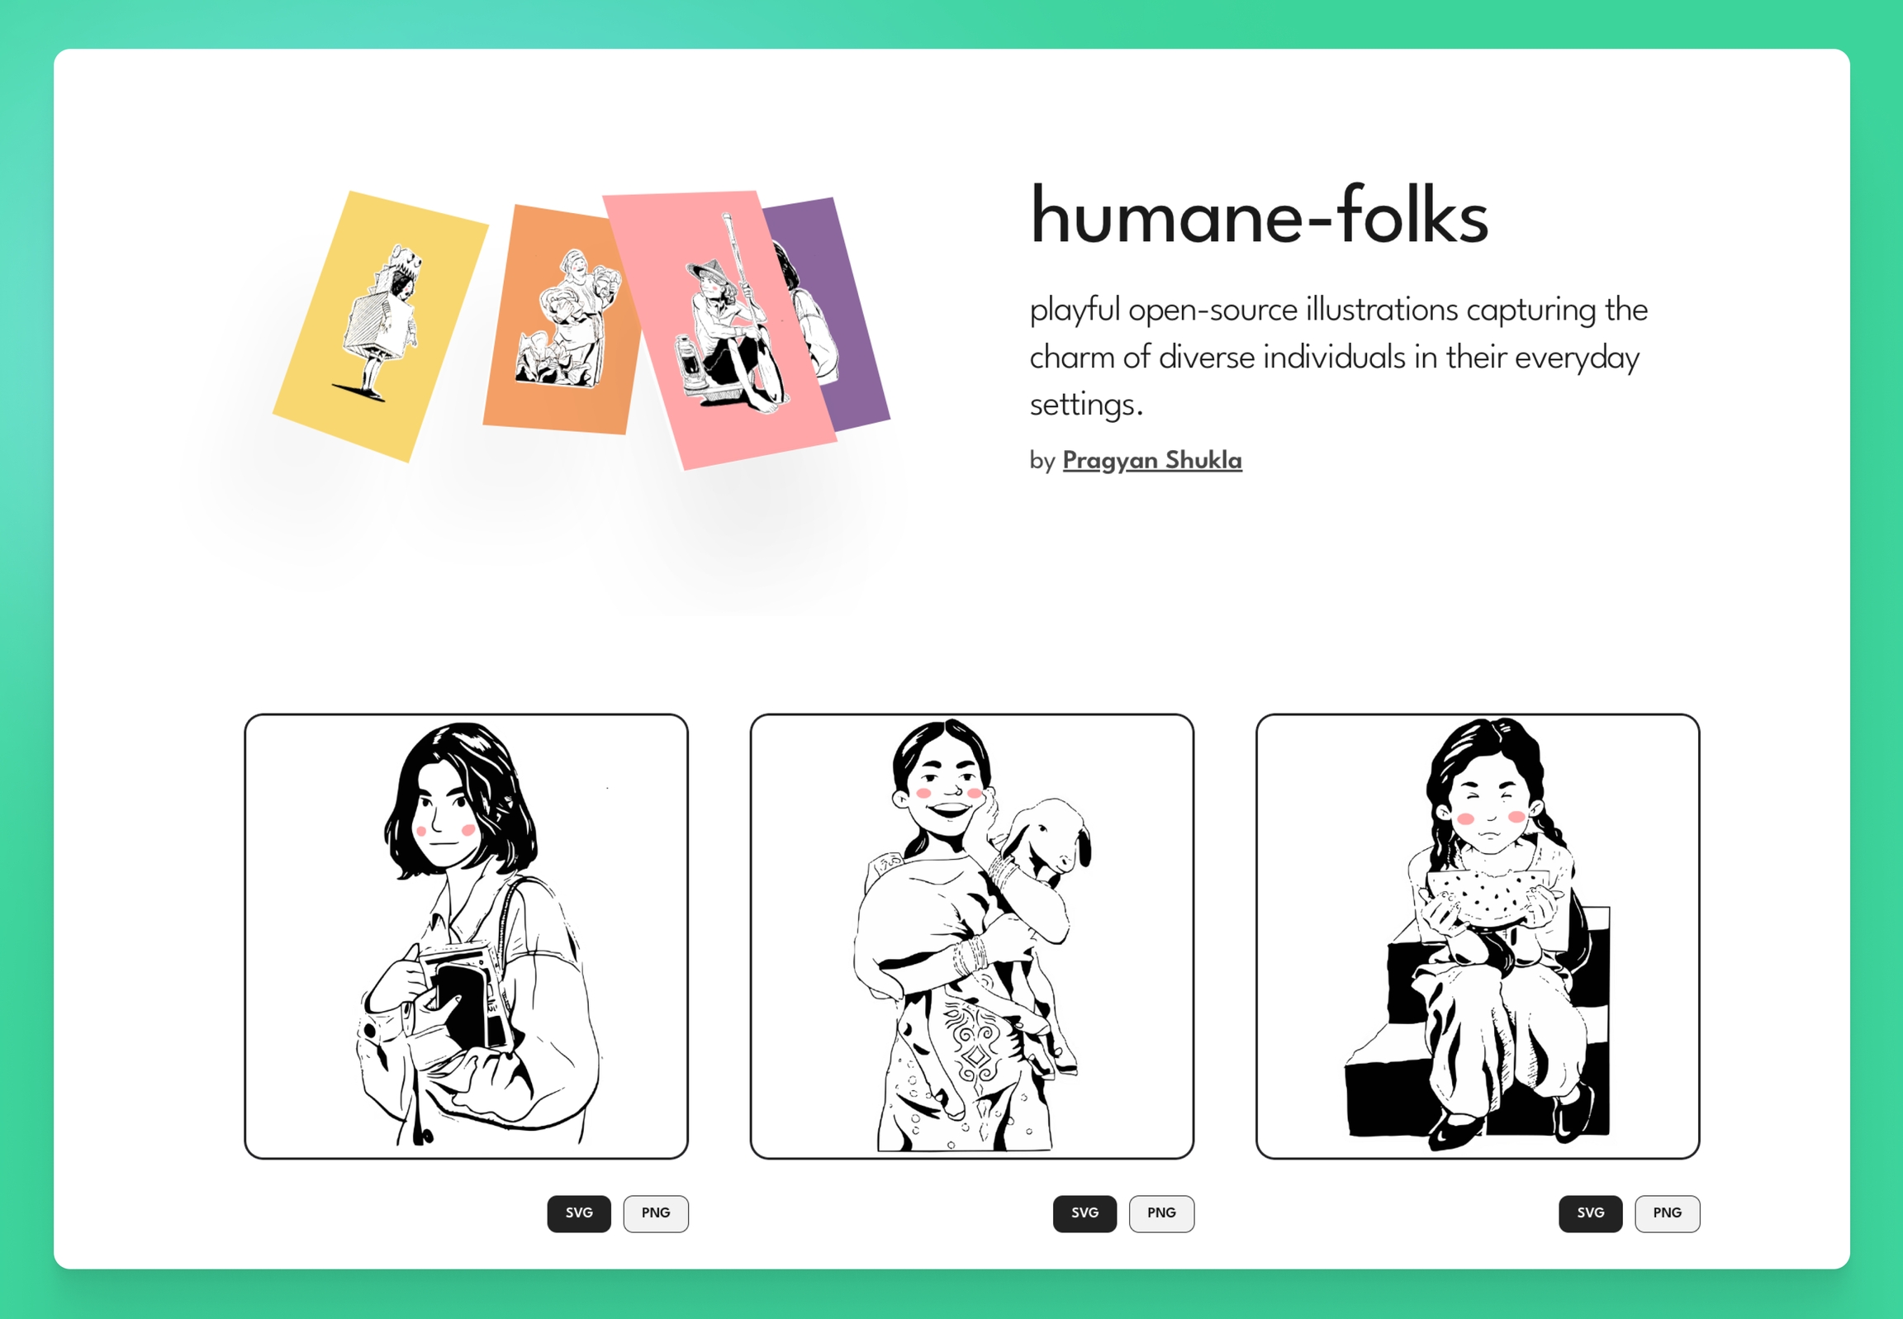This screenshot has height=1319, width=1903.
Task: Open the Pragyan Shukla author link
Action: [1152, 460]
